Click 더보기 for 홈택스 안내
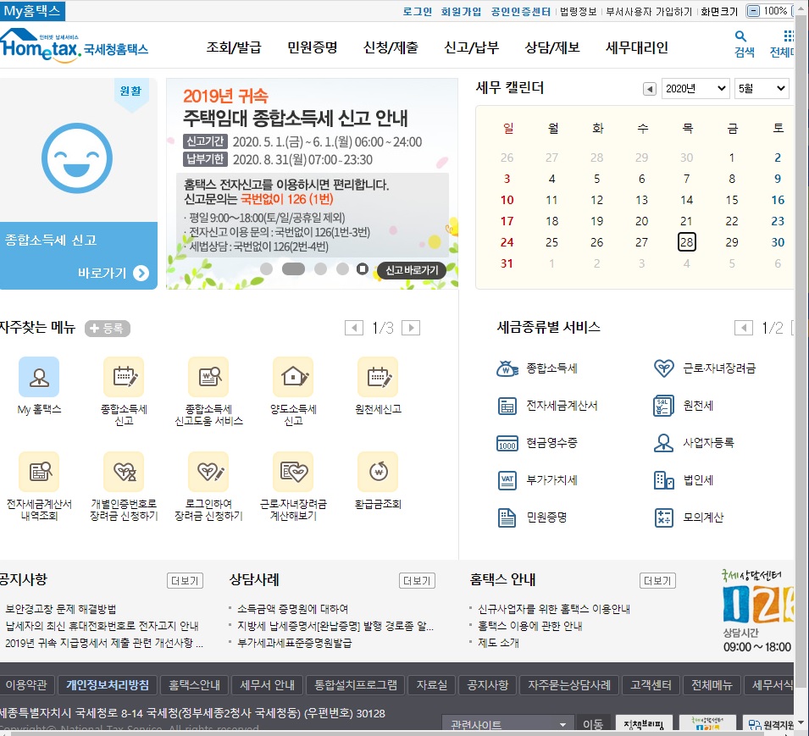This screenshot has height=736, width=809. pos(657,581)
